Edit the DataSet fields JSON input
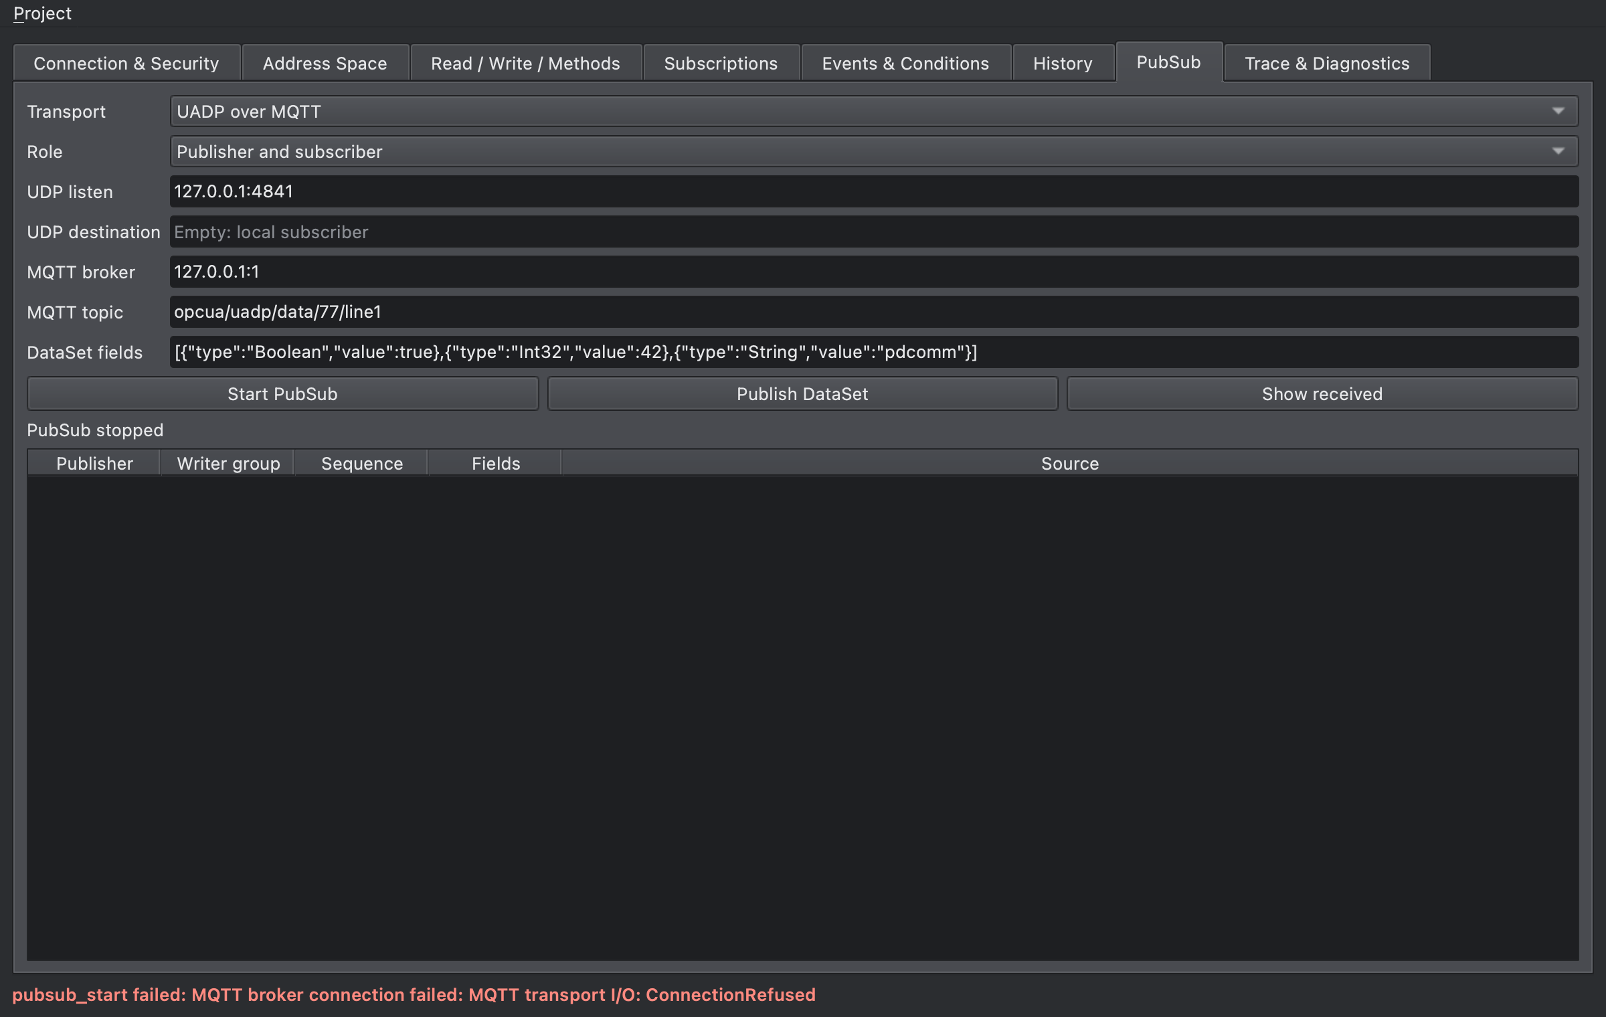The width and height of the screenshot is (1606, 1017). (874, 352)
